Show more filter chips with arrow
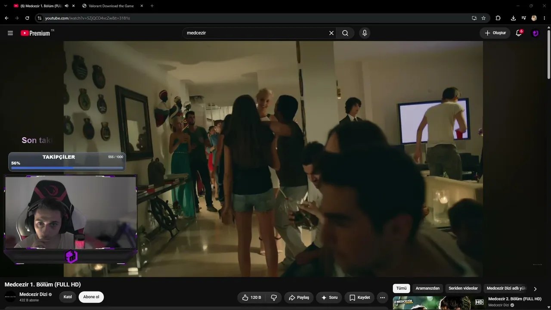The height and width of the screenshot is (310, 551). [535, 289]
